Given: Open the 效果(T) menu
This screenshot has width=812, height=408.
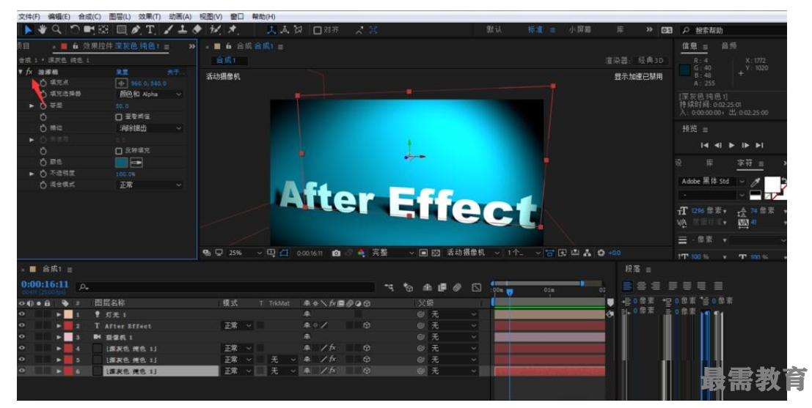Looking at the screenshot, I should [x=150, y=17].
